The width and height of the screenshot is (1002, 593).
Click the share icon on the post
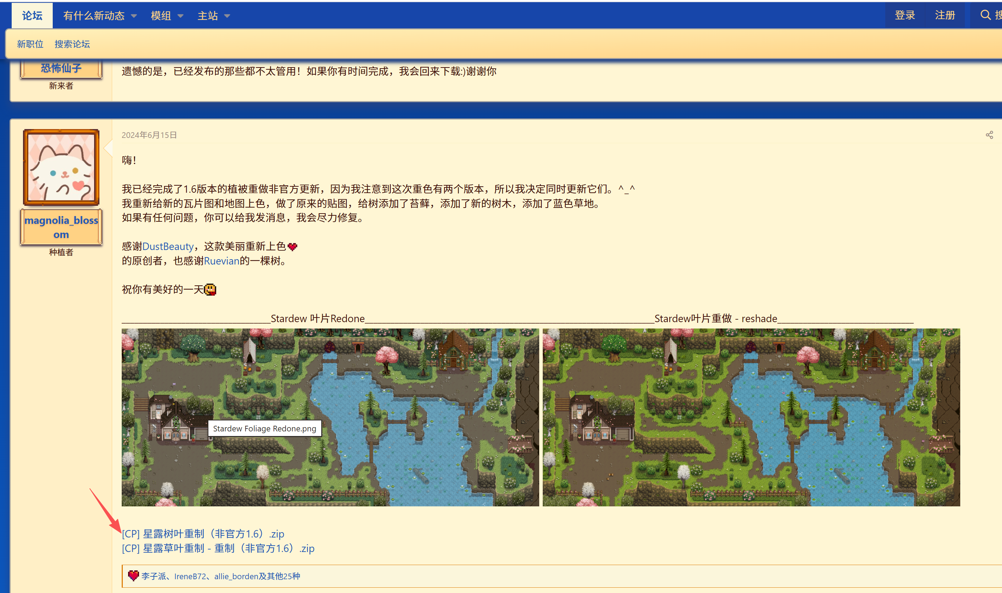tap(989, 135)
